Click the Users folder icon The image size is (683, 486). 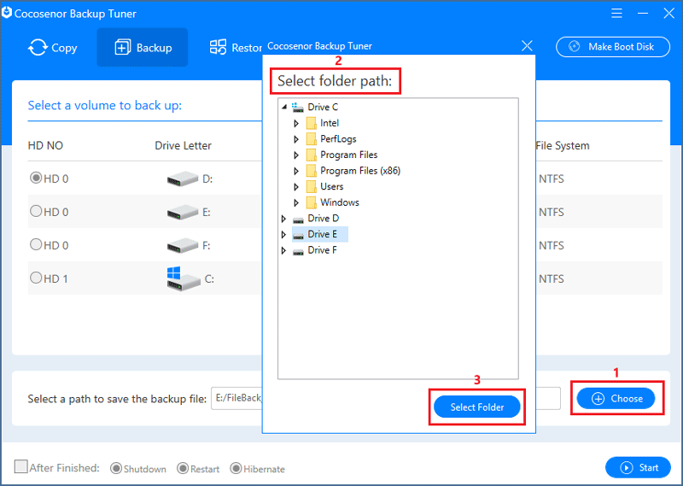(x=311, y=187)
